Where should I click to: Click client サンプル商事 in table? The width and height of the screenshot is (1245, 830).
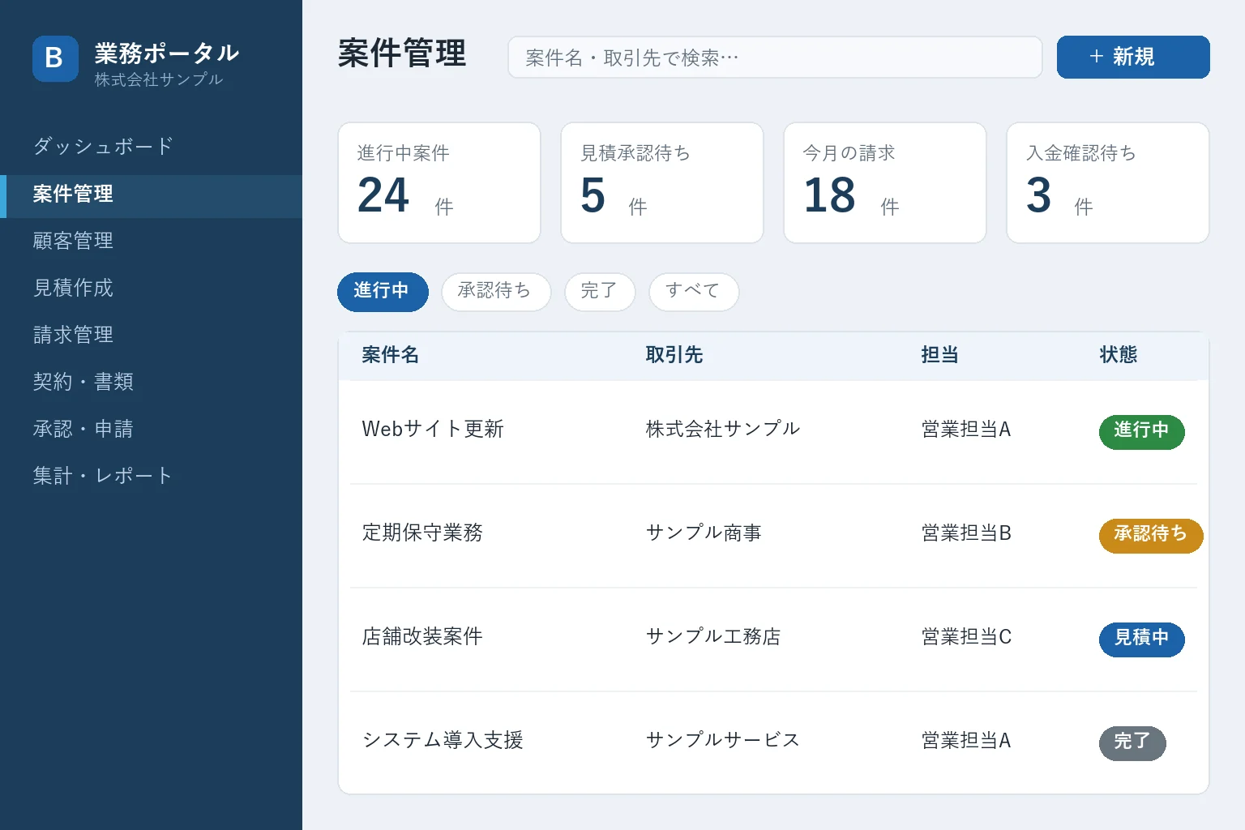tap(704, 533)
